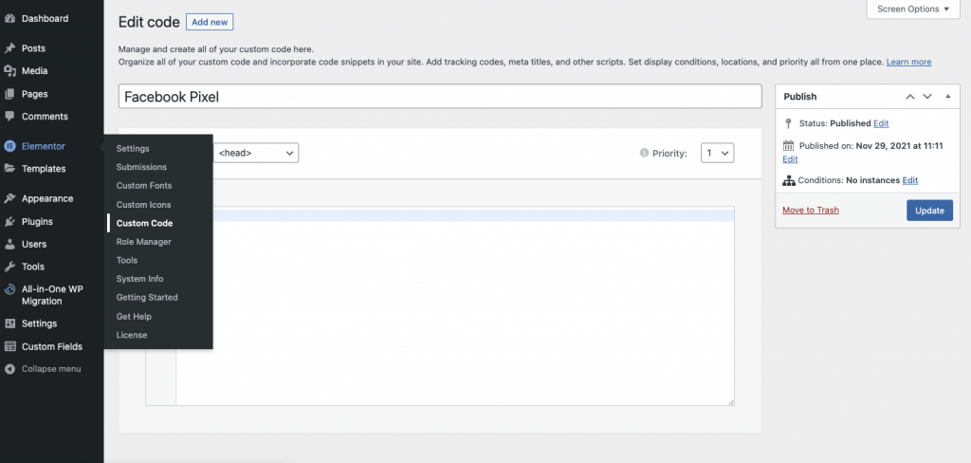The height and width of the screenshot is (463, 971).
Task: Select Role Manager in Elementor submenu
Action: point(143,242)
